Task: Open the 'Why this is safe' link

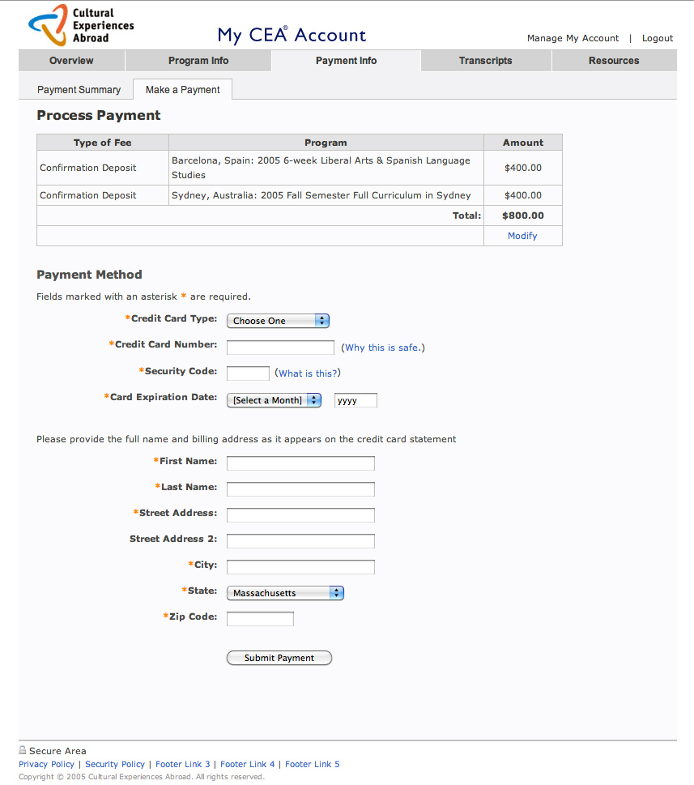Action: 382,348
